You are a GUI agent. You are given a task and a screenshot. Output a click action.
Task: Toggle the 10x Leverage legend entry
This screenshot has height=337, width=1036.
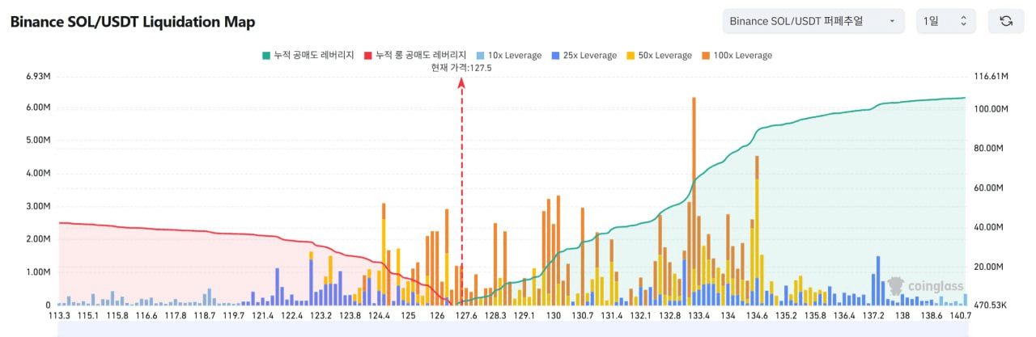pyautogui.click(x=509, y=55)
